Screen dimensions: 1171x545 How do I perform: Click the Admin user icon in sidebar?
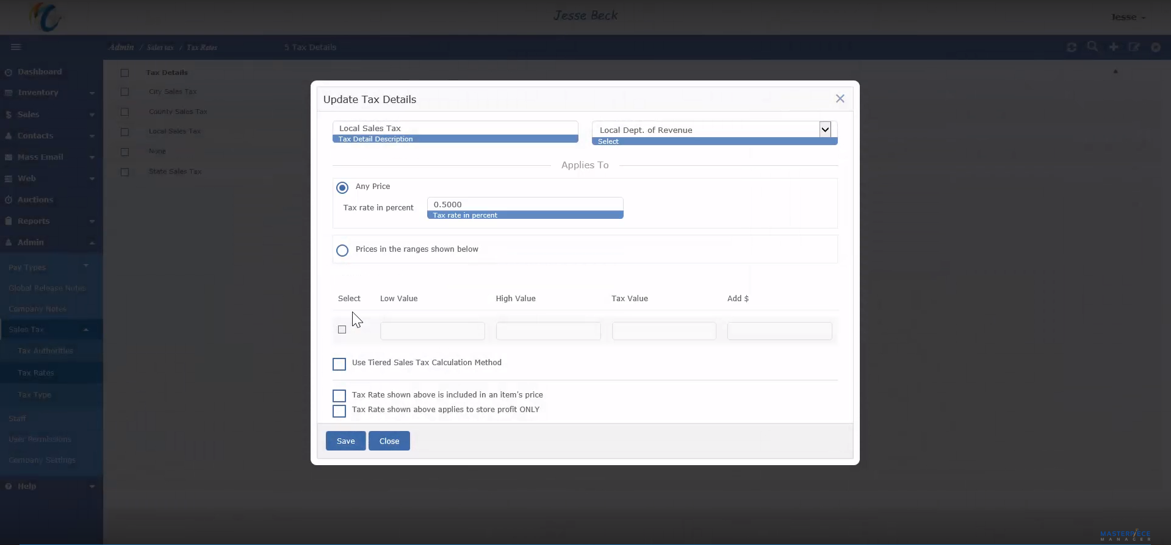9,243
